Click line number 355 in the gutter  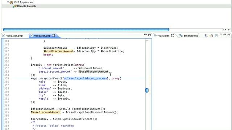click(7, 78)
